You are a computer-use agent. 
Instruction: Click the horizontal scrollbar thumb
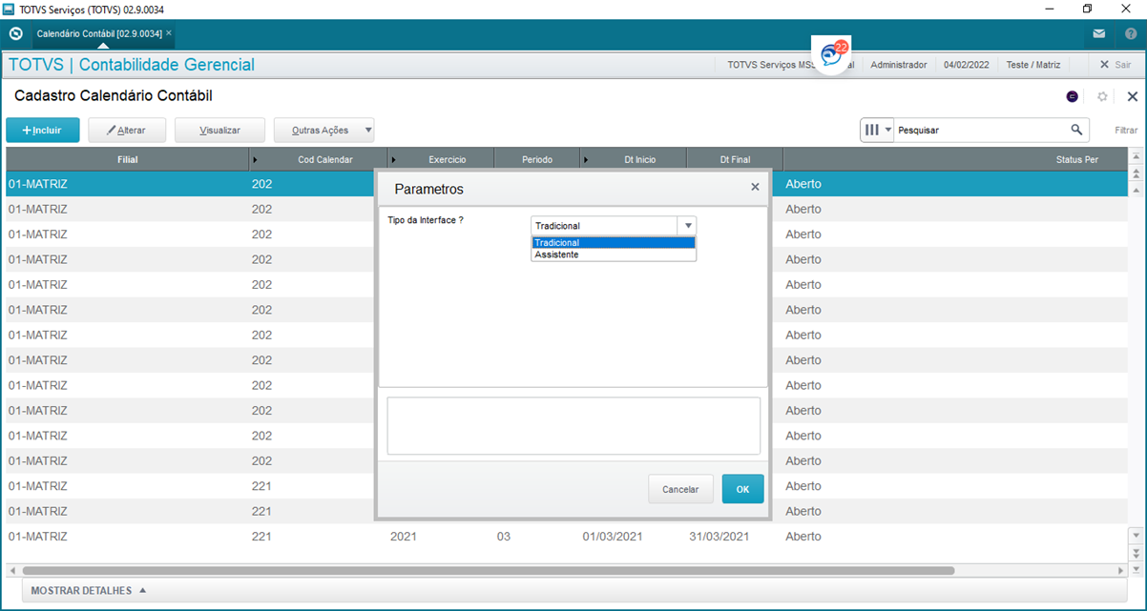click(488, 571)
